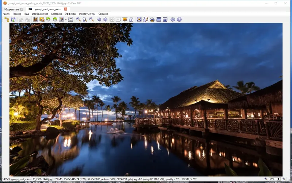Close the gavayi_svet_more_pal image tab
Viewport: 292px width, 183px height.
pos(65,9)
